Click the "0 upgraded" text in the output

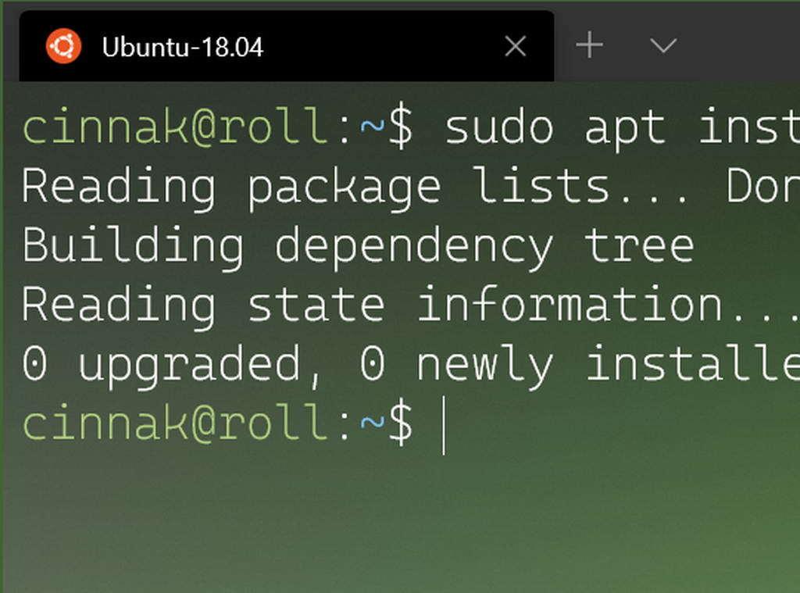point(160,365)
